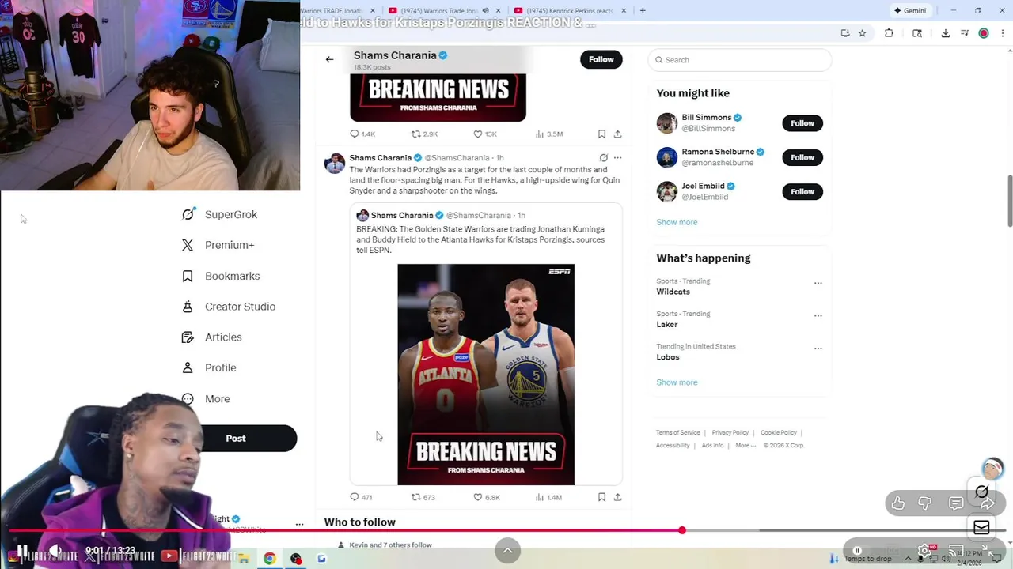1013x569 pixels.
Task: Mute the YouTube video volume
Action: 55,551
